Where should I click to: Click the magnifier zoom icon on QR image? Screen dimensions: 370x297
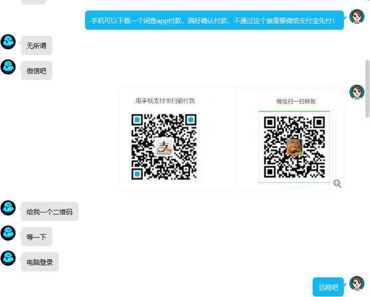click(337, 183)
